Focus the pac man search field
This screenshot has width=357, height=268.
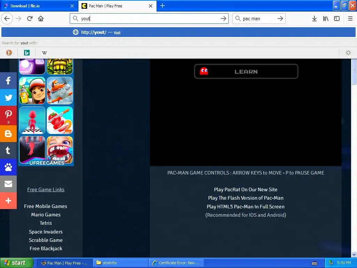(259, 18)
